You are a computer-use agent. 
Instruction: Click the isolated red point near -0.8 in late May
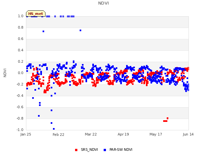pyautogui.click(x=168, y=118)
